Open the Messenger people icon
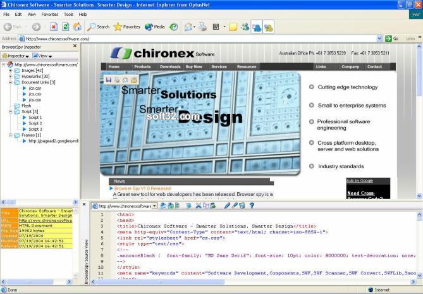 tap(245, 27)
